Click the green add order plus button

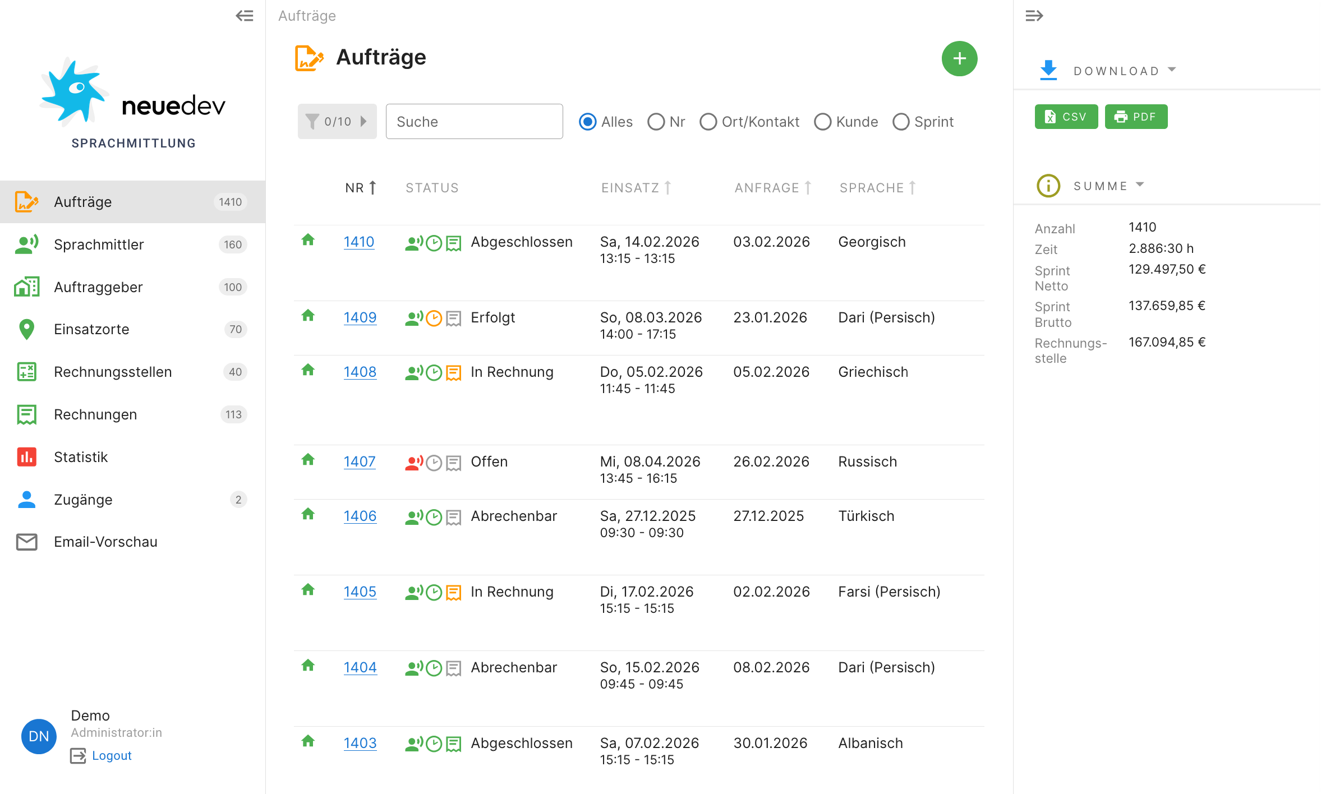coord(959,58)
